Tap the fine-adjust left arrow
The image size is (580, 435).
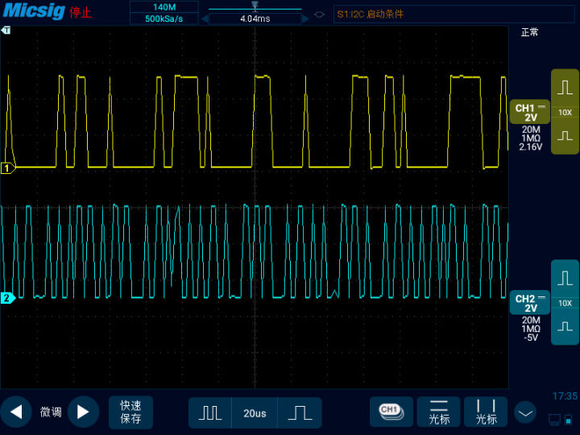(x=16, y=412)
